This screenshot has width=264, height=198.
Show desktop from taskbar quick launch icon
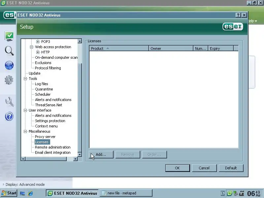click(x=22, y=193)
